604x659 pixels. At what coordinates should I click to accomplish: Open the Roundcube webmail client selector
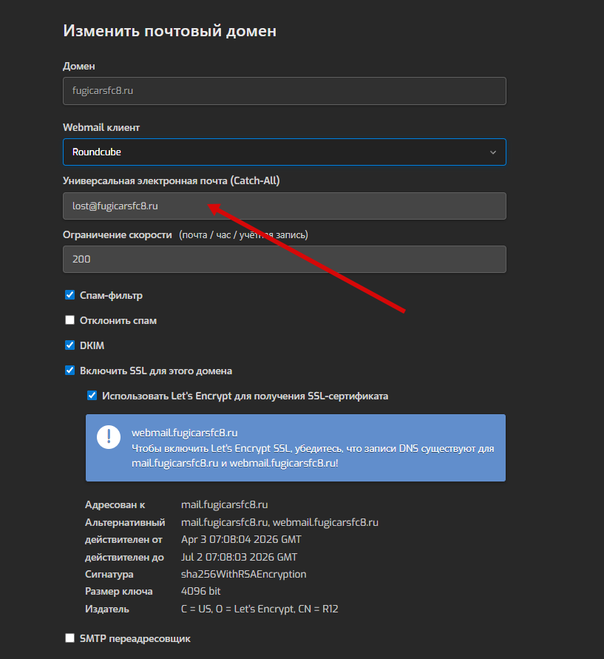pyautogui.click(x=284, y=152)
